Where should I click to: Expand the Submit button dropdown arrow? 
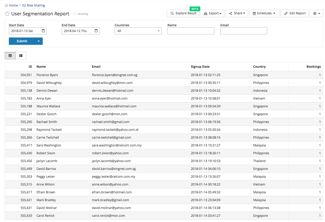click(x=39, y=41)
